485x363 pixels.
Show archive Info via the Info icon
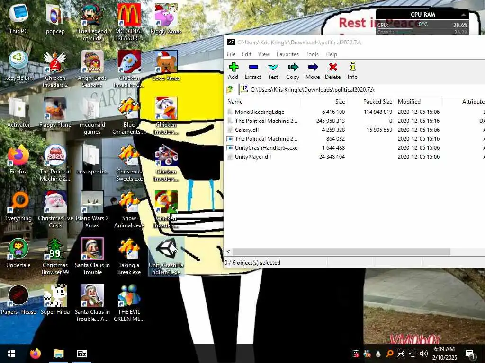(352, 71)
